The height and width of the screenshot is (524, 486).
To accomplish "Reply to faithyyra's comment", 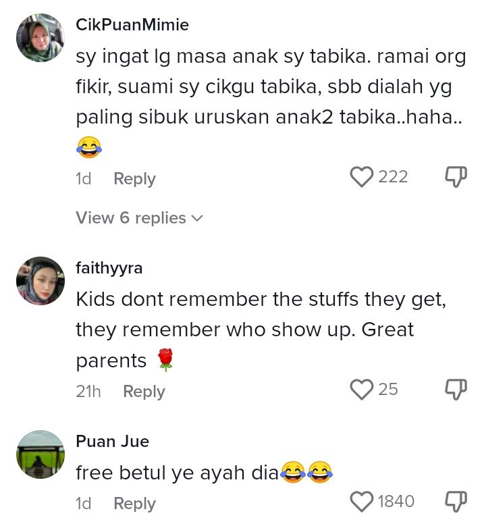I will coord(144,392).
